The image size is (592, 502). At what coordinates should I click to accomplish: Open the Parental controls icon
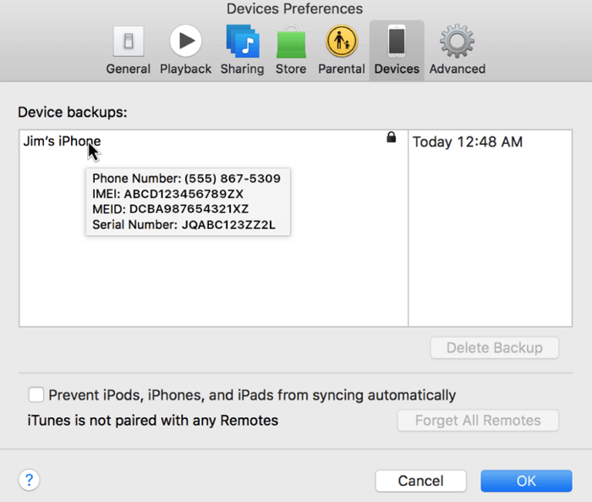pos(342,41)
